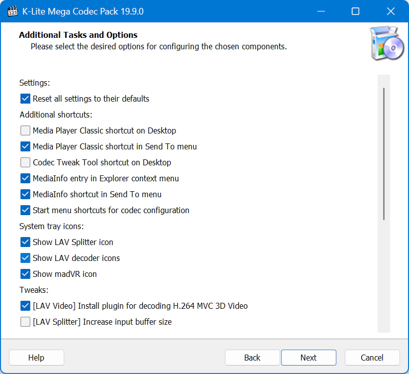409x374 pixels.
Task: Click the Additional Tasks and Options heading
Action: click(78, 35)
